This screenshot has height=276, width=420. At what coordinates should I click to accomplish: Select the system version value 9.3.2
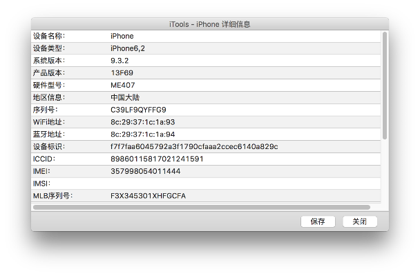(121, 61)
